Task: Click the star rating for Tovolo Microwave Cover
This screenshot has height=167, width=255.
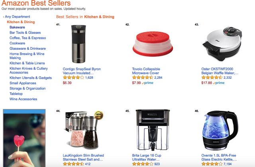Action: coord(143,78)
